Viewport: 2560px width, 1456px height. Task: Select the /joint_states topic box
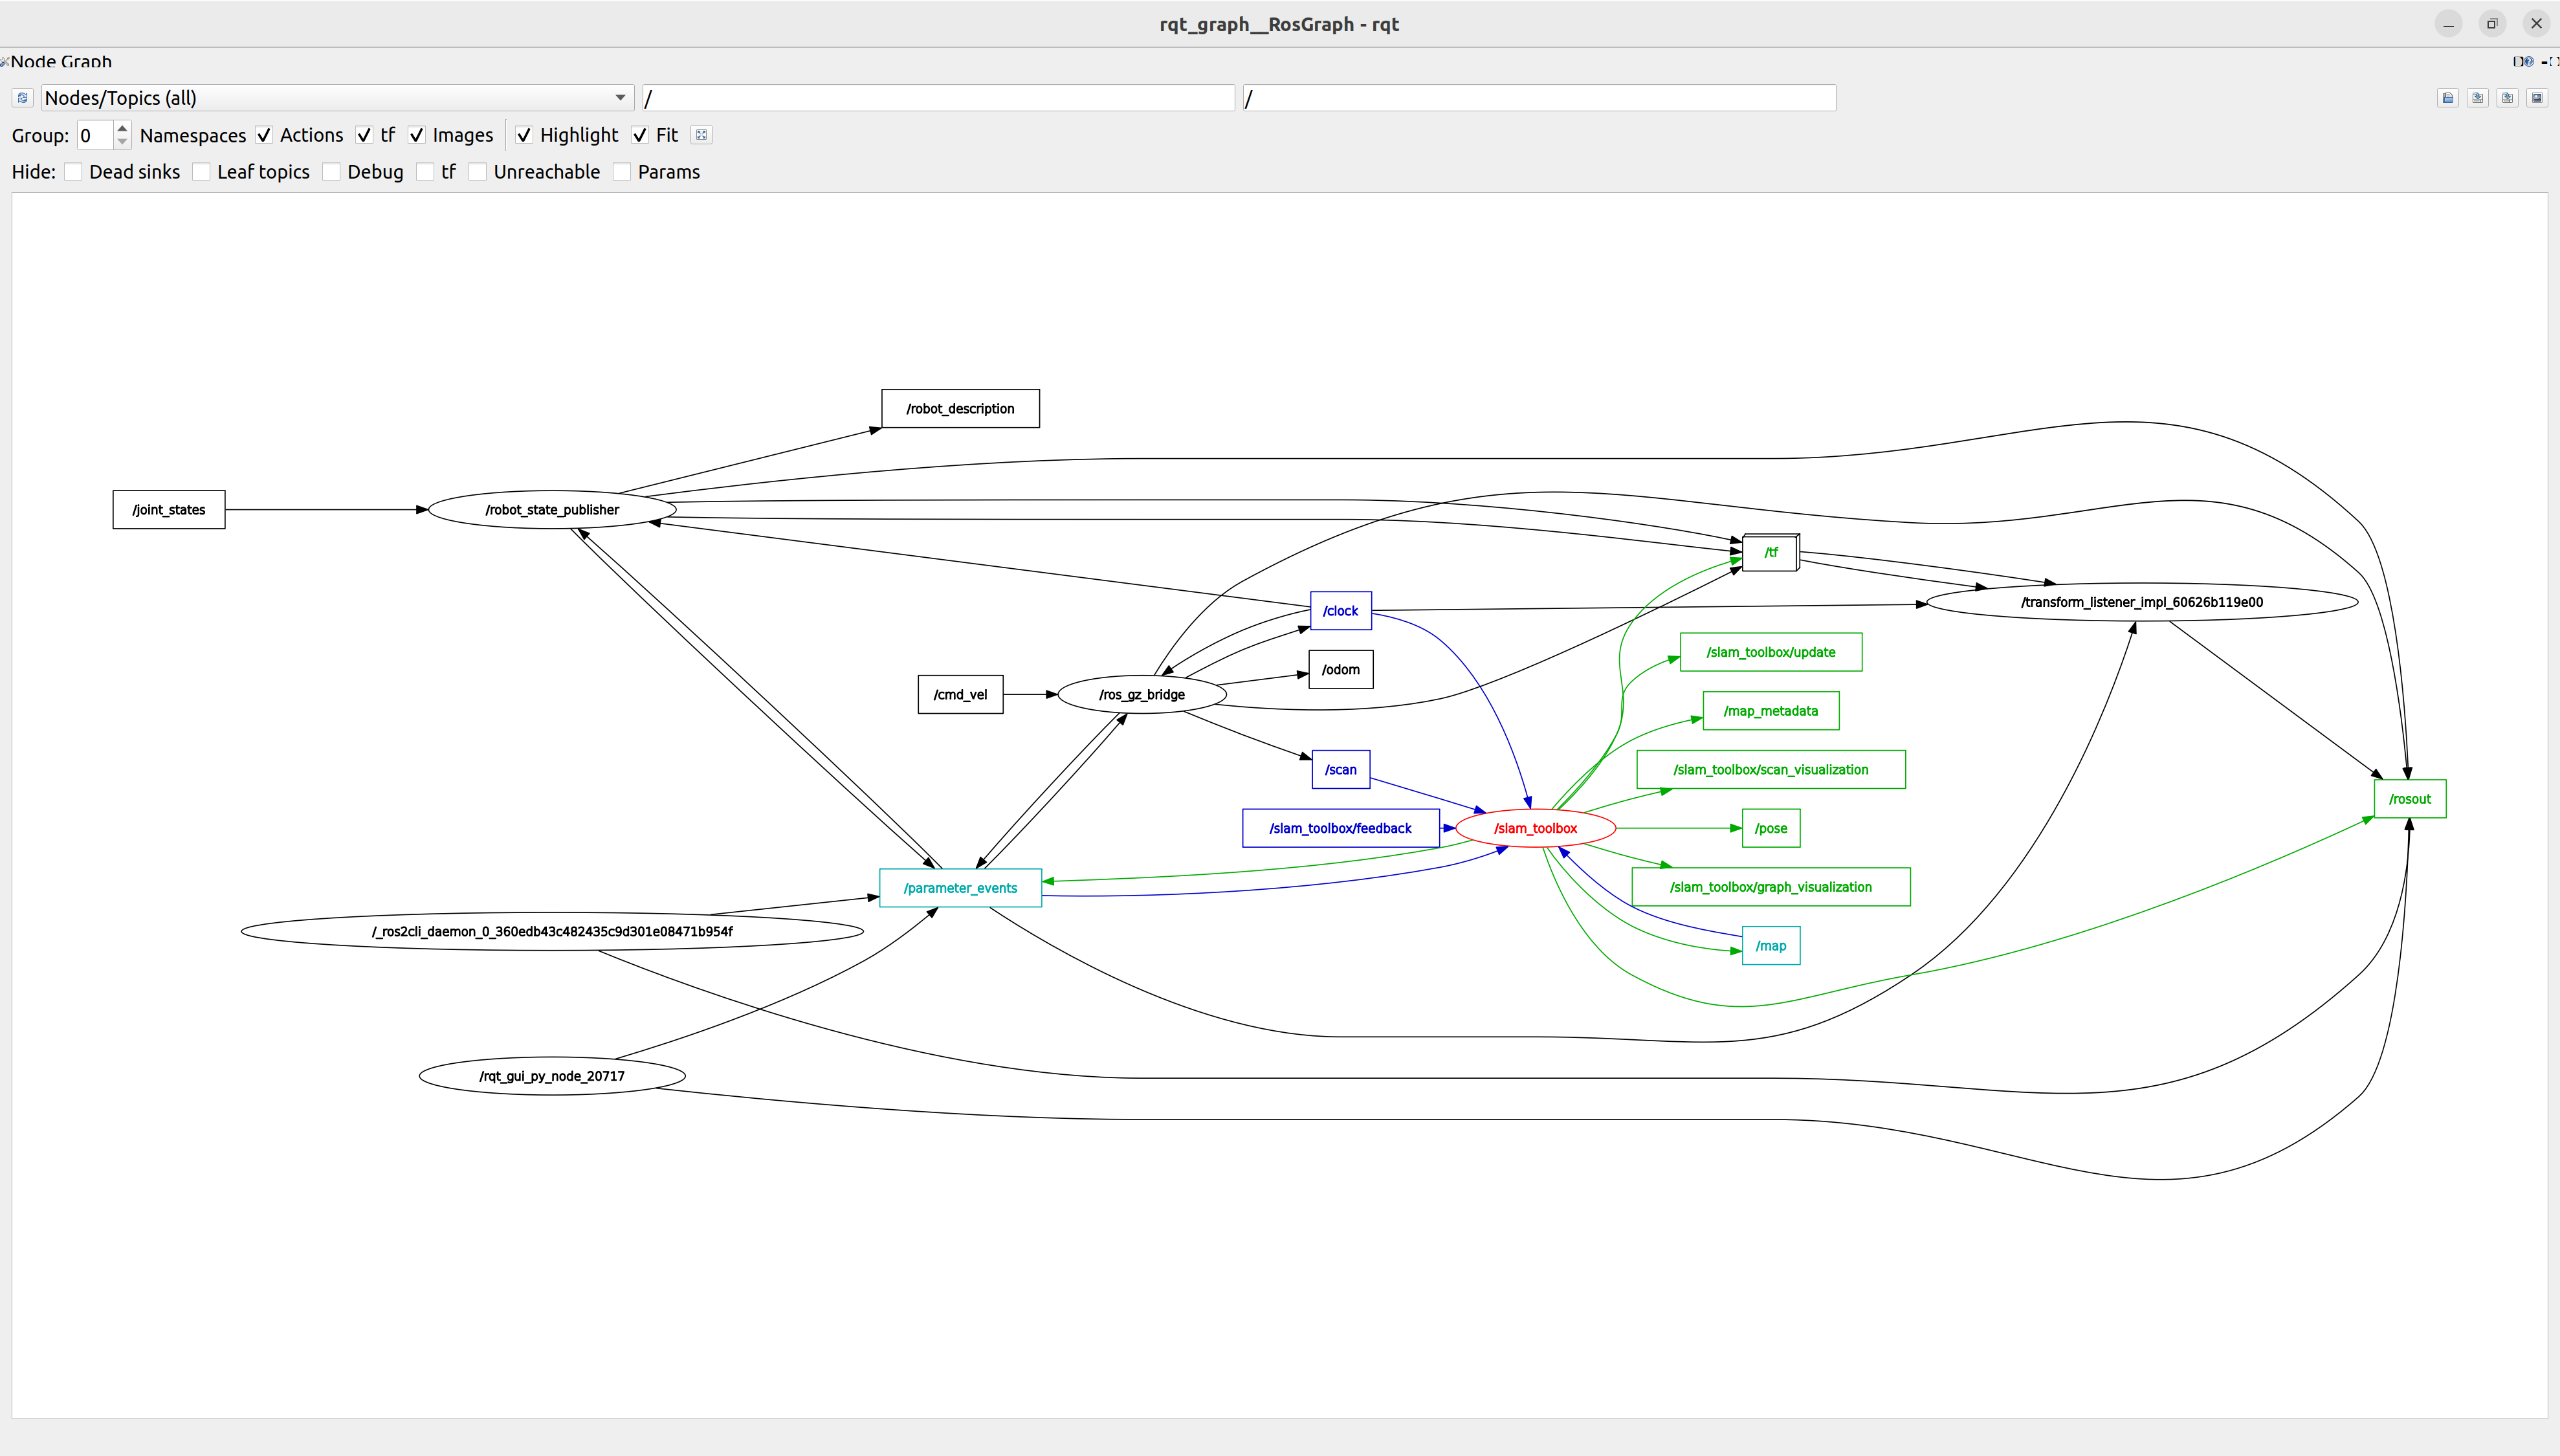point(169,510)
